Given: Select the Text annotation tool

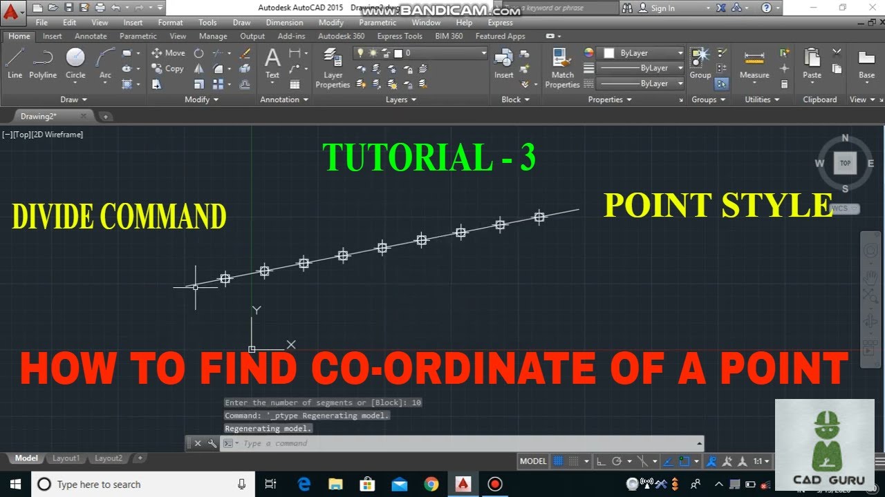Looking at the screenshot, I should pyautogui.click(x=272, y=64).
